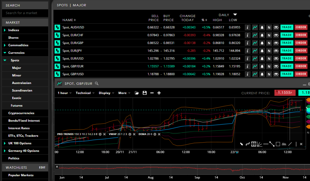310x181 pixels.
Task: Click the market icon beside Spot AUD/USD
Action: tap(57, 27)
